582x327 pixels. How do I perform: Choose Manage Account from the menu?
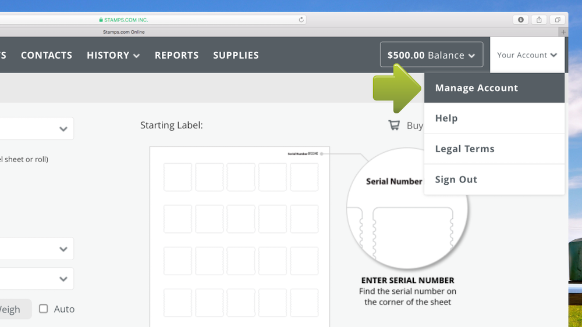tap(494, 88)
